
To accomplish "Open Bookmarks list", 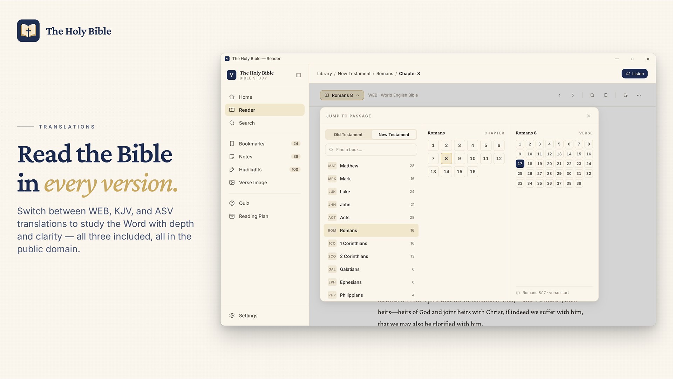I will (265, 144).
